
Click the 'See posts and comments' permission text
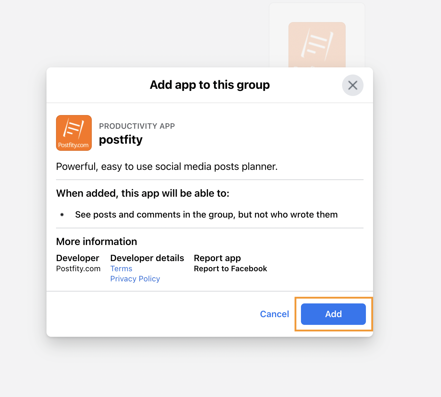pos(206,215)
